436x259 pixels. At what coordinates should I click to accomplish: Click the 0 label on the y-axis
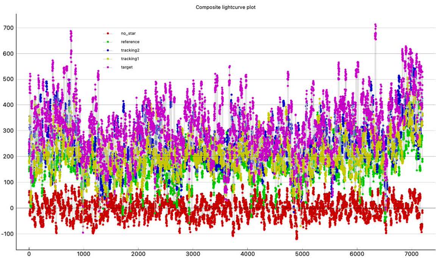tap(11, 208)
